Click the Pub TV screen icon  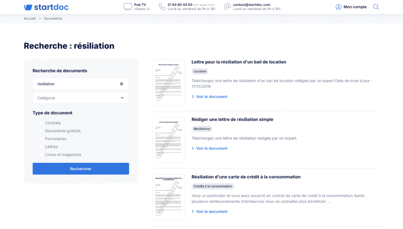tap(128, 7)
